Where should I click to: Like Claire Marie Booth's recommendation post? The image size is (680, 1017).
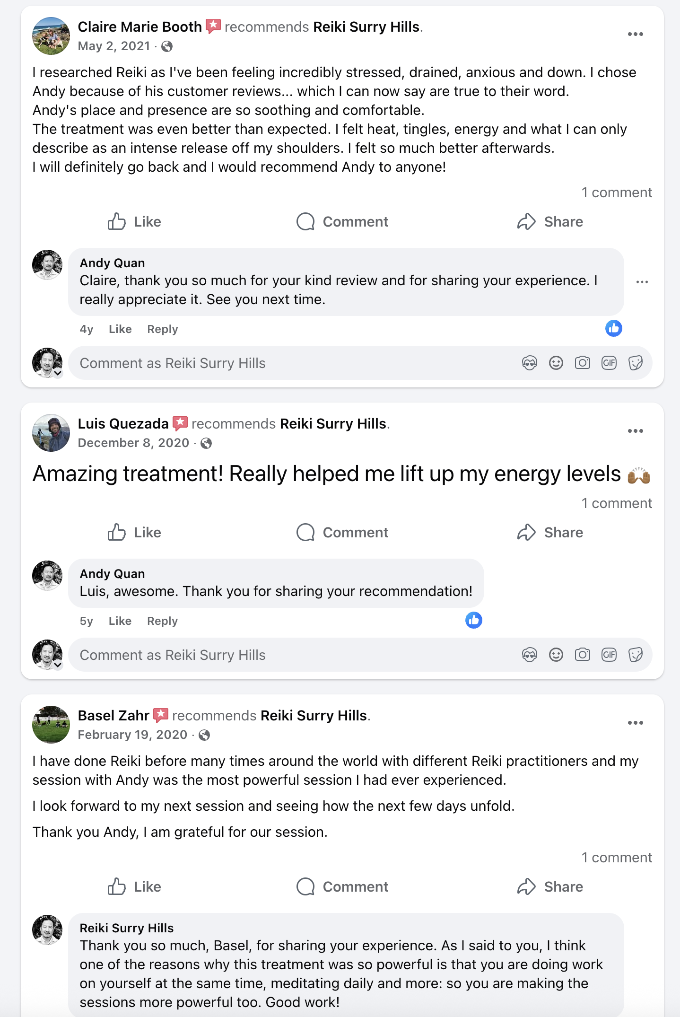(134, 221)
